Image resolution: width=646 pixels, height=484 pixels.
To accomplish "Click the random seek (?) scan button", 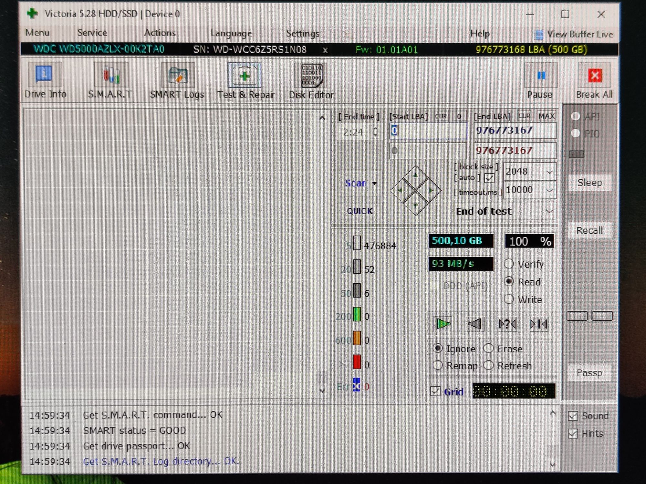I will [507, 324].
